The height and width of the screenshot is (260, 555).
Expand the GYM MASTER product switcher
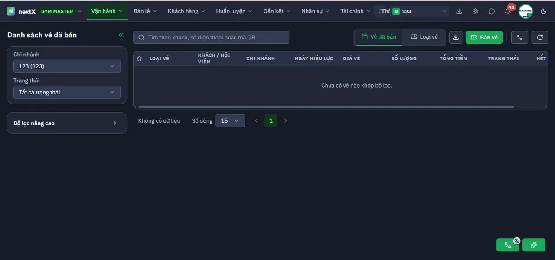(60, 11)
